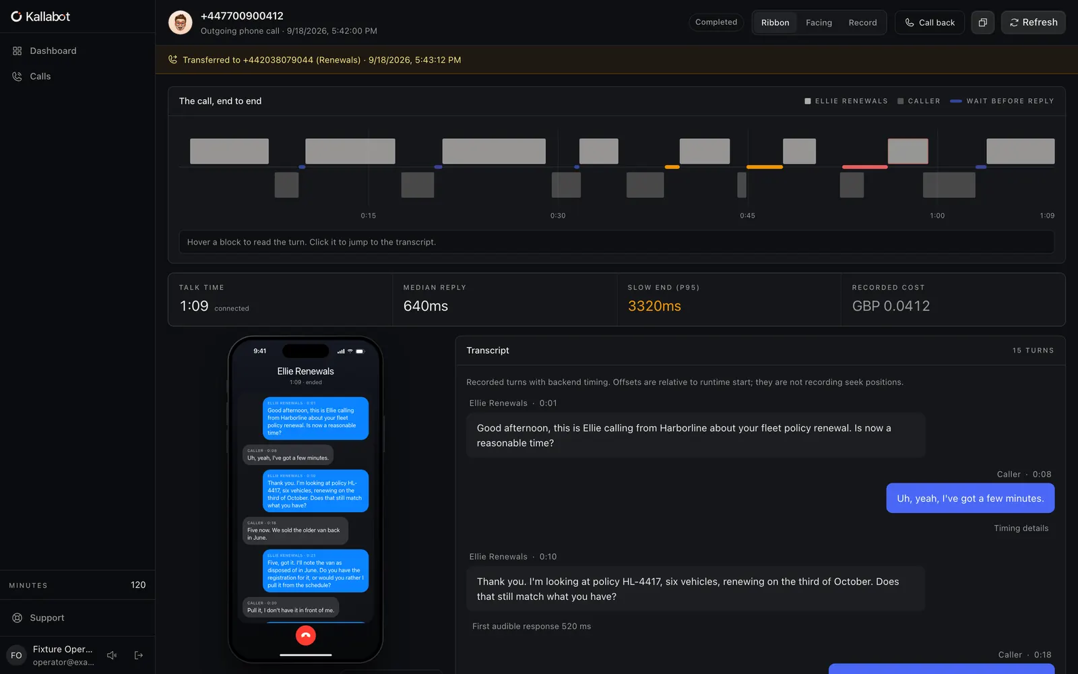Click the phone number +447700900412 heading
Screen dimensions: 1078x674
(x=242, y=16)
